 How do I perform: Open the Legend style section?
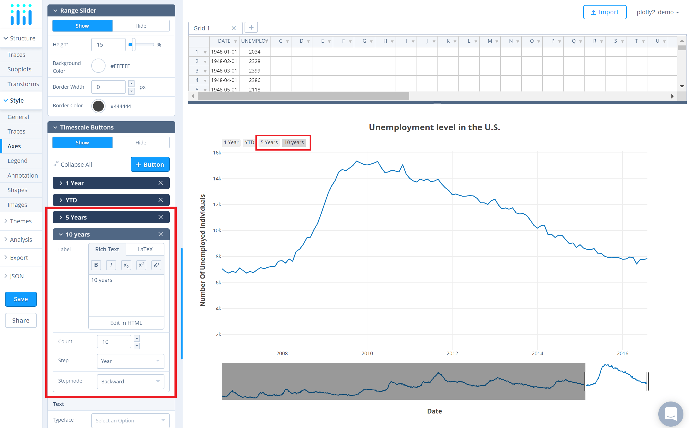pyautogui.click(x=17, y=161)
